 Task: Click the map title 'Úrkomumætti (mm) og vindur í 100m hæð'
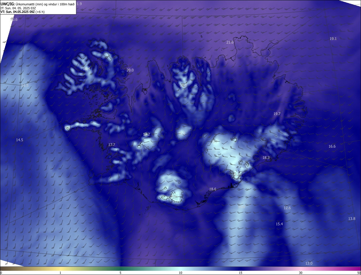(45, 4)
